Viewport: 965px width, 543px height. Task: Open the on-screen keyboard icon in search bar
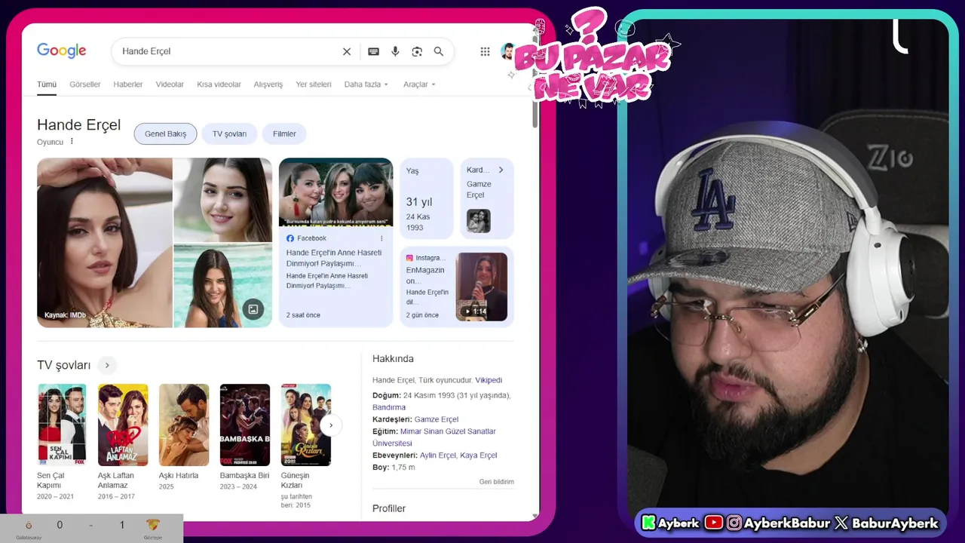(x=373, y=51)
